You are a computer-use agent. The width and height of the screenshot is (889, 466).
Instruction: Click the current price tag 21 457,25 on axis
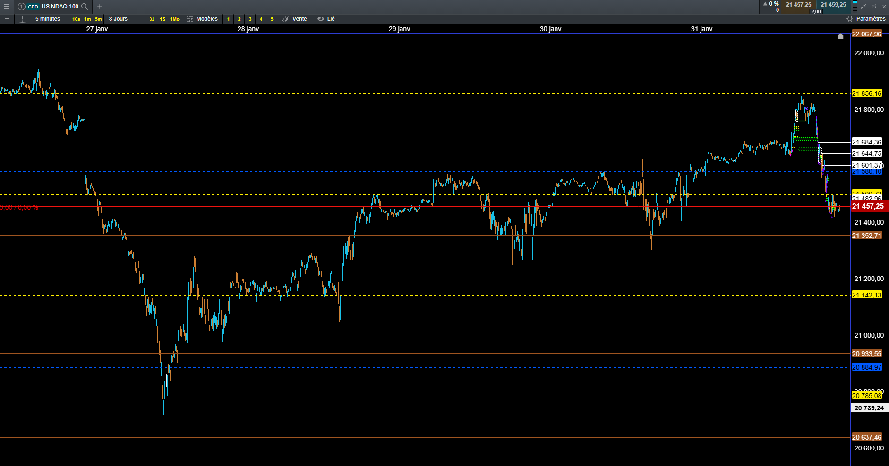[870, 206]
